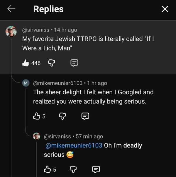
Task: Reply to mikemeunier6103's comment
Action: pos(85,116)
